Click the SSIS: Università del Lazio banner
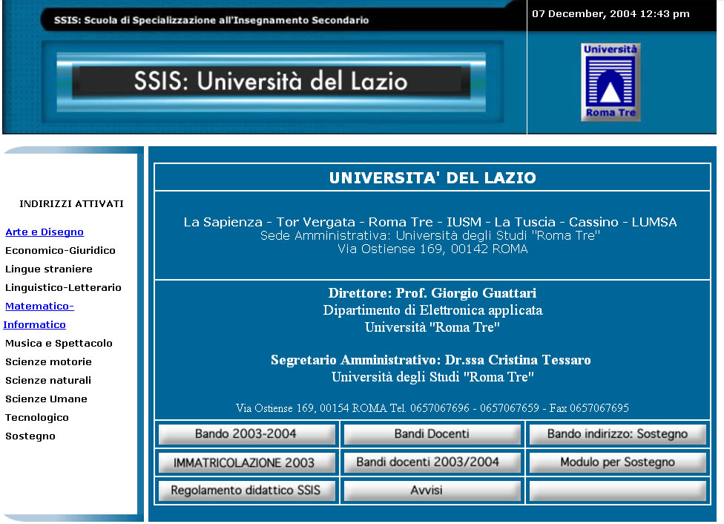Image resolution: width=724 pixels, height=524 pixels. coord(271,82)
